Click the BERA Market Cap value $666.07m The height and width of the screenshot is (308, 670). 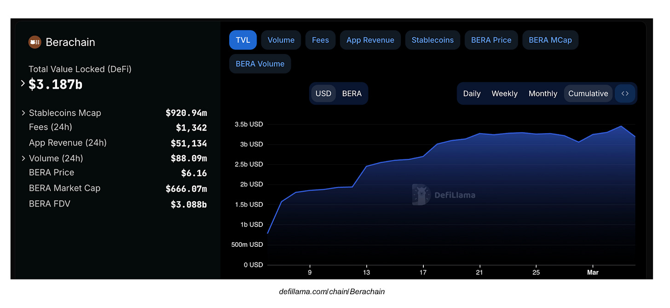pos(186,189)
